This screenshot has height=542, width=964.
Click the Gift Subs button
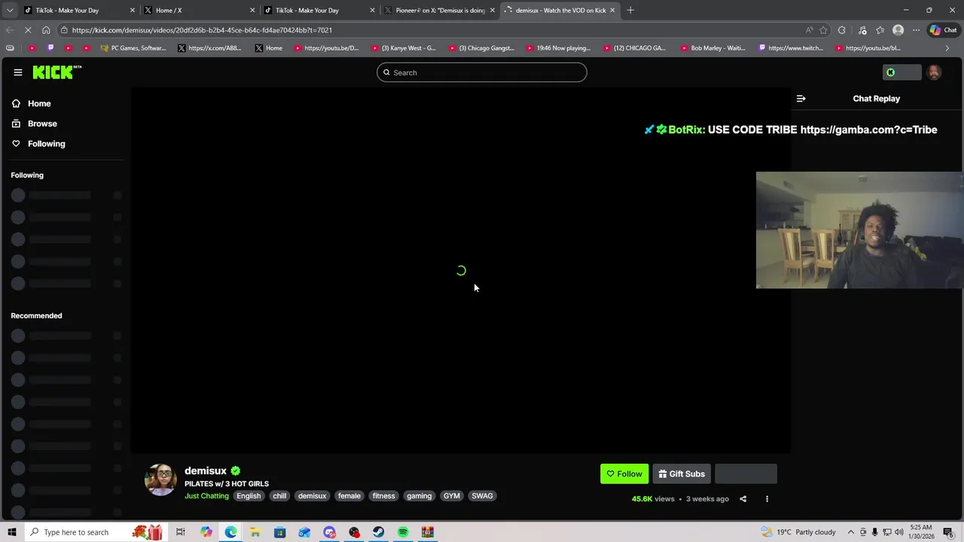click(682, 473)
